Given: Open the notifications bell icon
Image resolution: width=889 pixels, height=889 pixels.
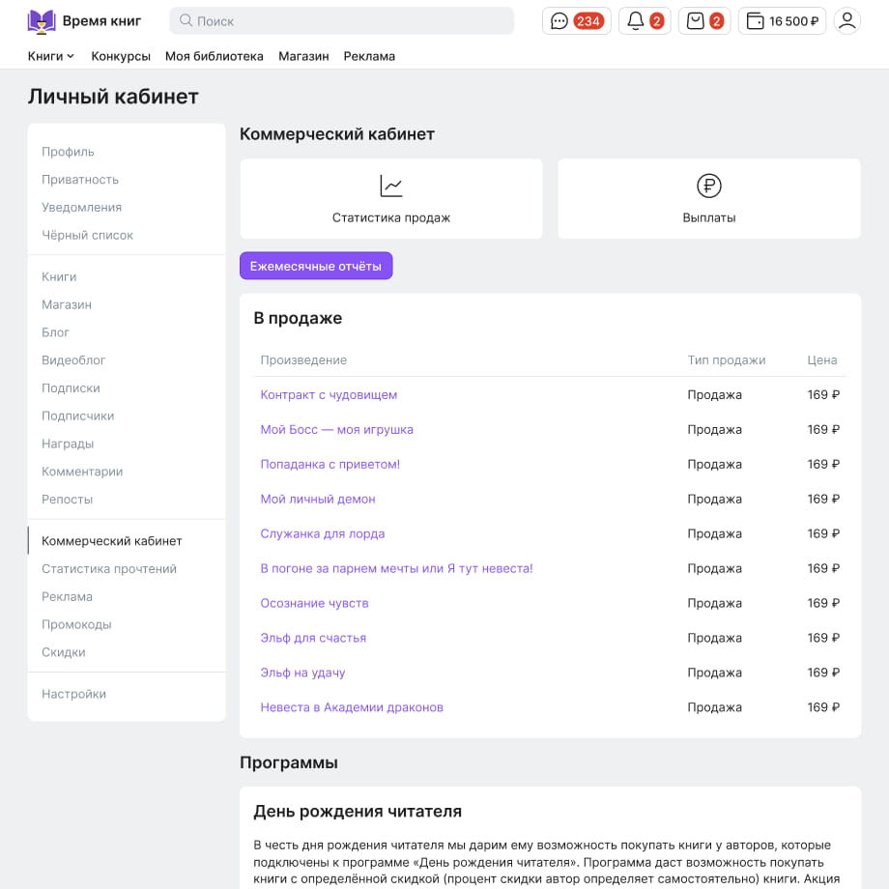Looking at the screenshot, I should point(645,21).
